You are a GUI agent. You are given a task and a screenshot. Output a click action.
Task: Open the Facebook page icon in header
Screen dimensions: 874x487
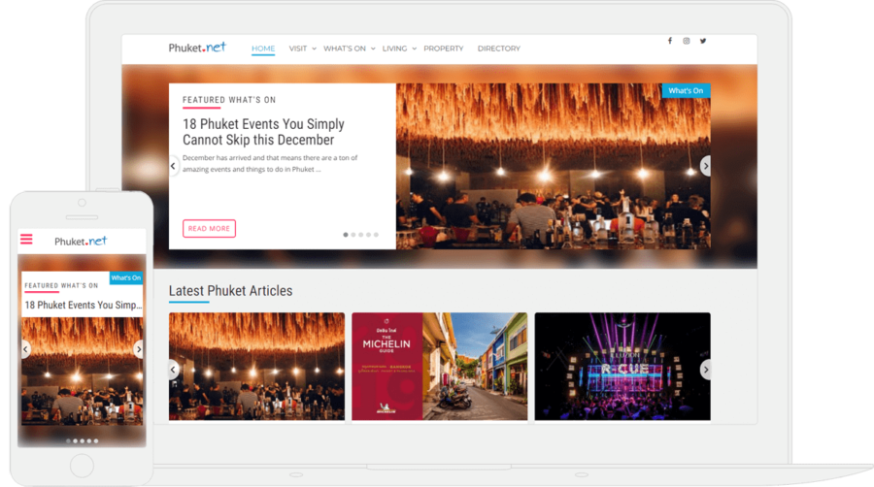669,41
